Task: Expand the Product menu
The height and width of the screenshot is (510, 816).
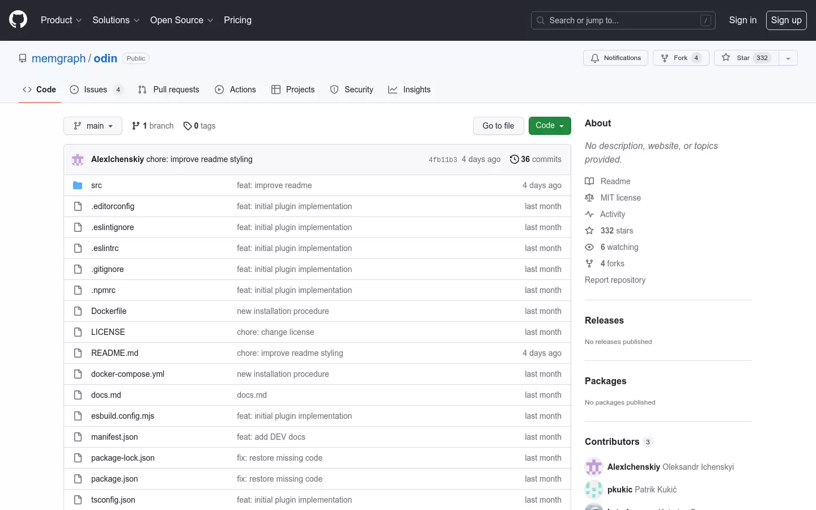Action: coord(61,20)
